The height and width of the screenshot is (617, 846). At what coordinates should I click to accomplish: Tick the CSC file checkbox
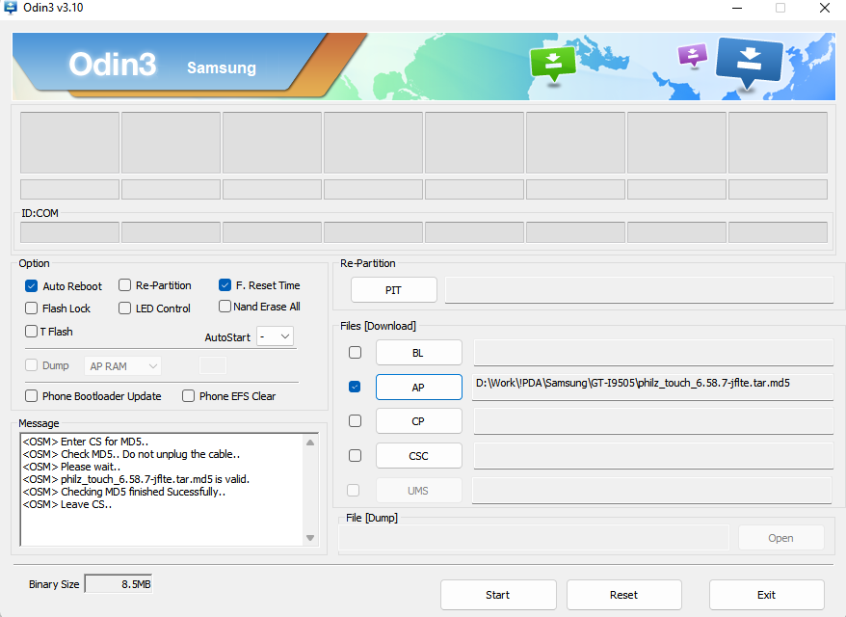[x=355, y=456]
